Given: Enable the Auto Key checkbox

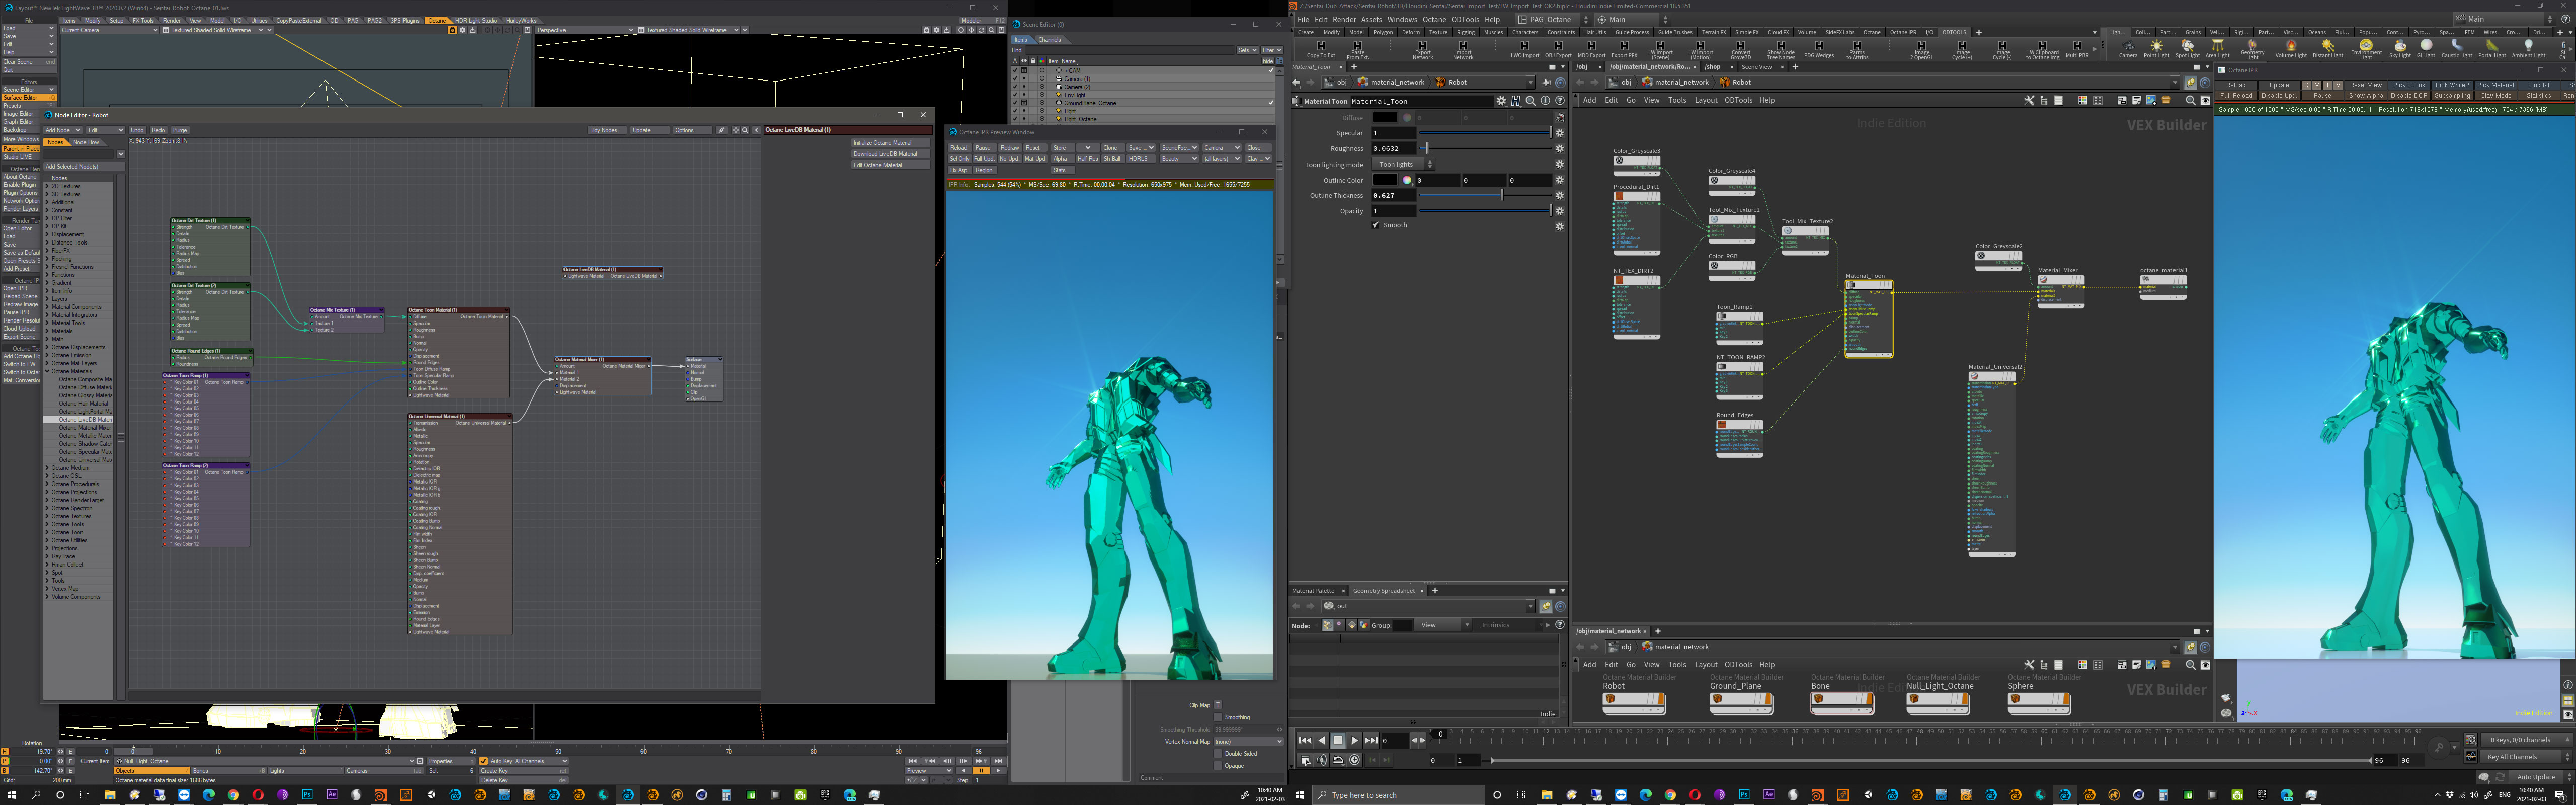Looking at the screenshot, I should click(x=484, y=761).
